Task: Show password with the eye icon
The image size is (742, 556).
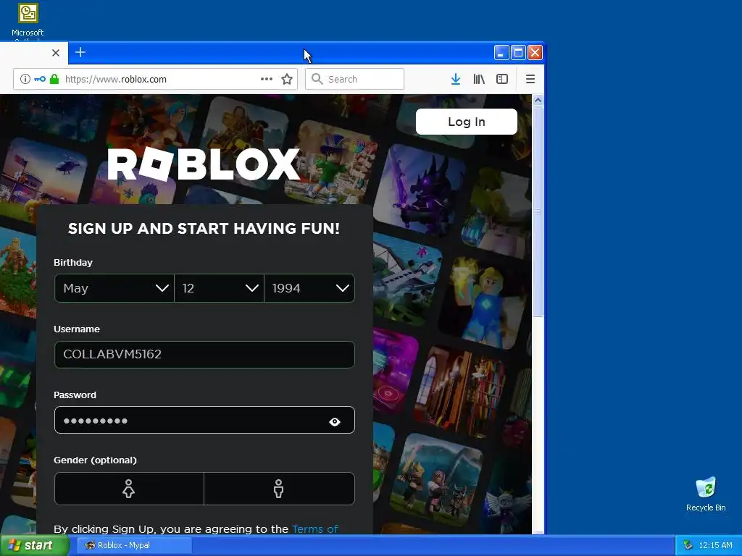Action: click(335, 422)
